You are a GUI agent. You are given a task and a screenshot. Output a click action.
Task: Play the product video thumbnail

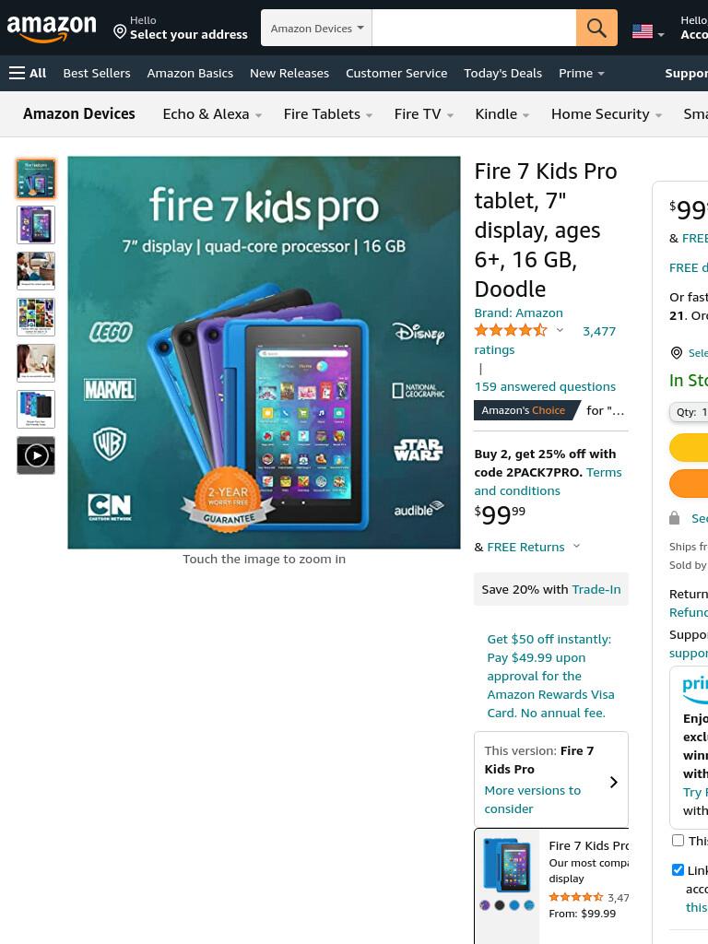tap(36, 455)
